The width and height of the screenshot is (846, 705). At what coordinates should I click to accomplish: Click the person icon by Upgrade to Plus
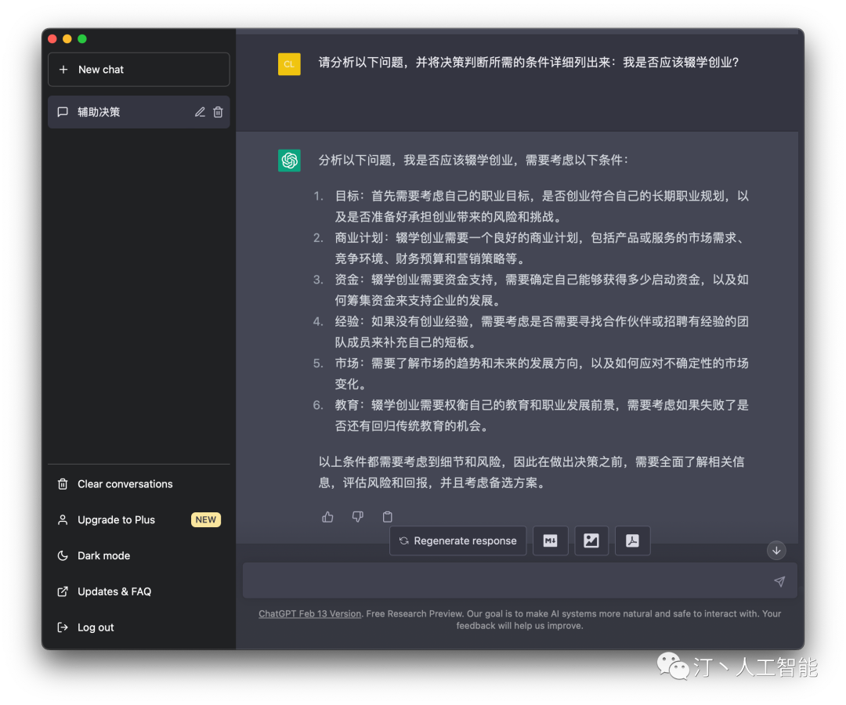point(63,520)
